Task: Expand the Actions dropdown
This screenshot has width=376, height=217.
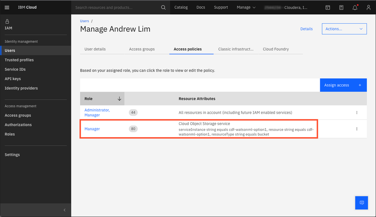Action: point(344,29)
